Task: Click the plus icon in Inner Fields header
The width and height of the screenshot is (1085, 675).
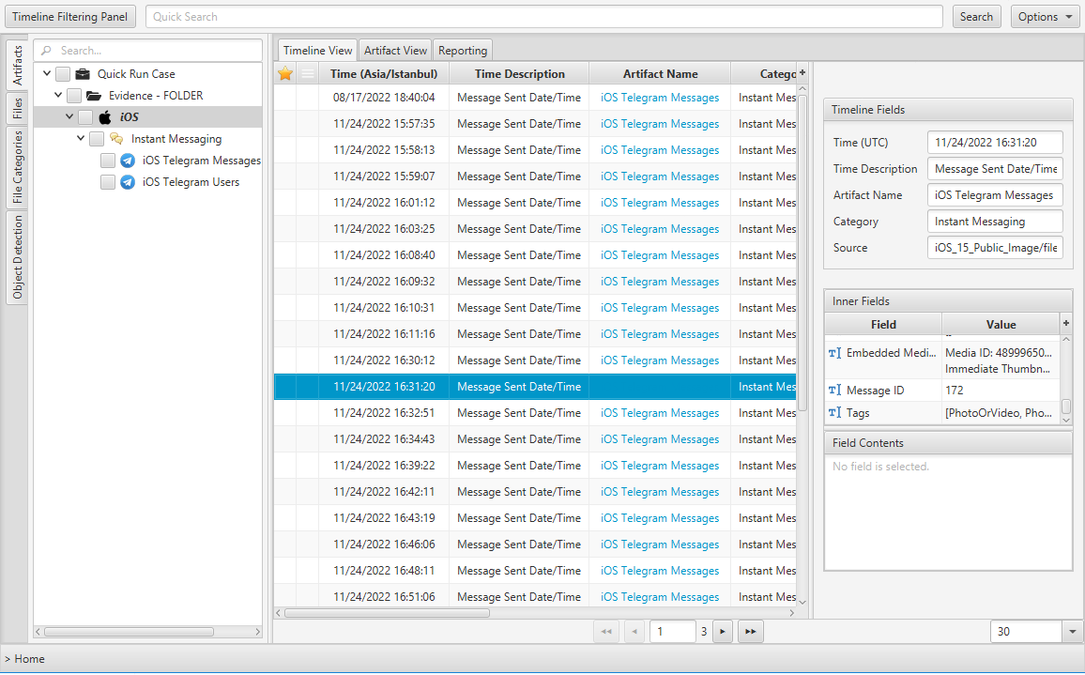Action: pos(1065,323)
